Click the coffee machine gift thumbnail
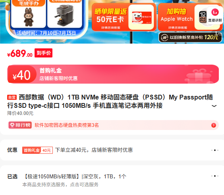This screenshot has width=224, height=195. [65, 15]
